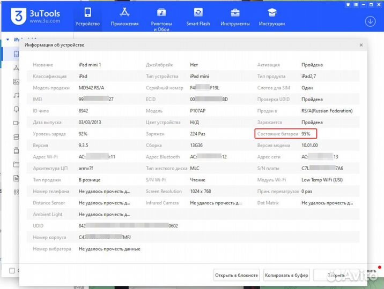Open the Приложения section
Viewport: 384px width, 289px height.
pyautogui.click(x=124, y=17)
